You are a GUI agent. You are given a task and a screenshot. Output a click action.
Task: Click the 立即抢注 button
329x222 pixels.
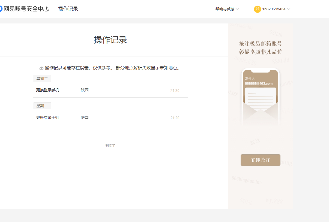point(260,160)
